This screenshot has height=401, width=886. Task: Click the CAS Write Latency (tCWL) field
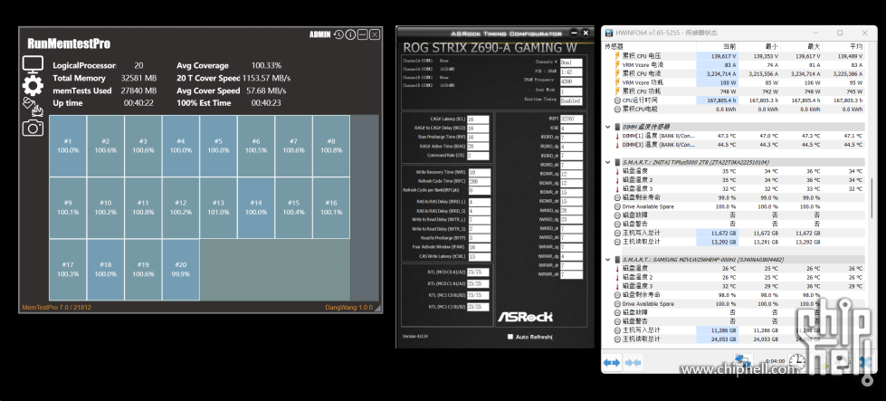(479, 256)
